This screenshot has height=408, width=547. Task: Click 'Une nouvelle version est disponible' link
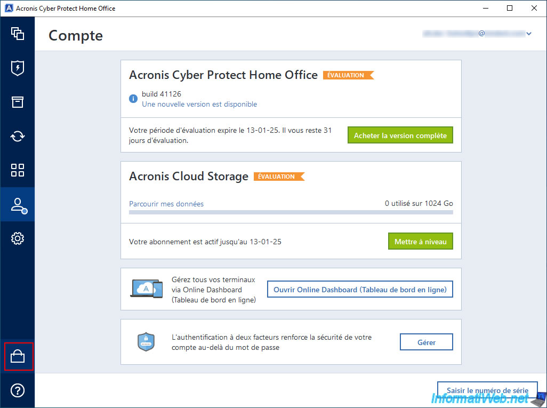pos(199,104)
